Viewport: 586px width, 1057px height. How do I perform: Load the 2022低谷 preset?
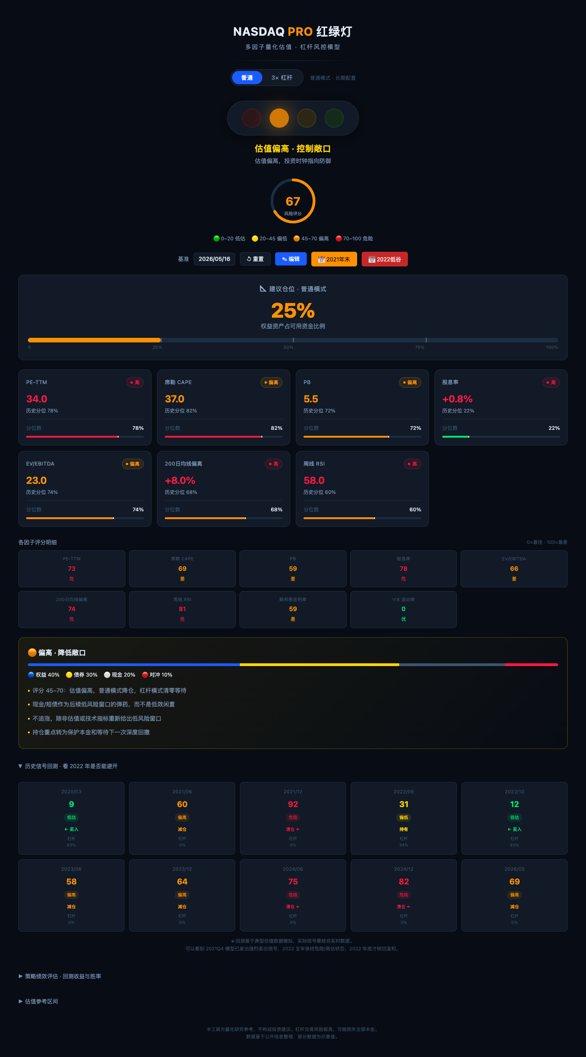385,259
